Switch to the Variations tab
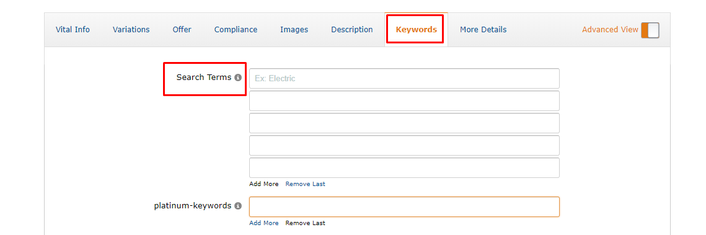 click(131, 30)
